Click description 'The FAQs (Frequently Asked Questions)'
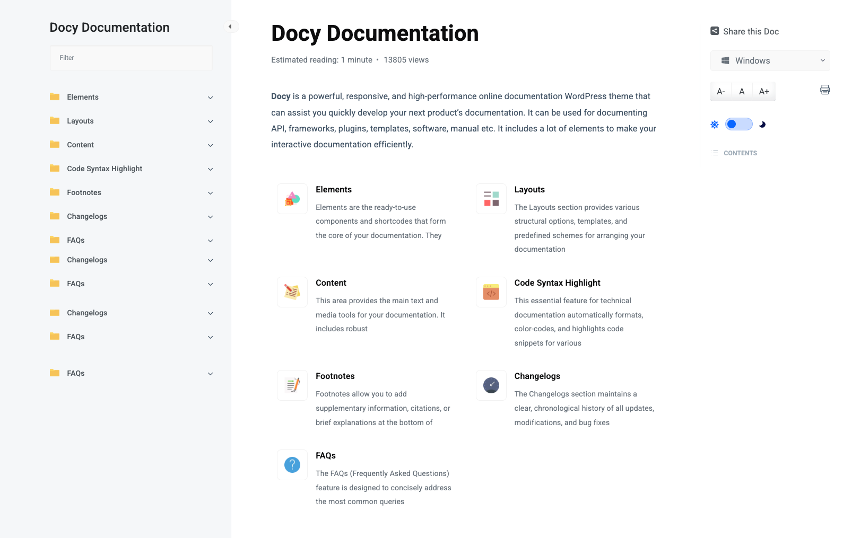This screenshot has width=852, height=538. 382,473
